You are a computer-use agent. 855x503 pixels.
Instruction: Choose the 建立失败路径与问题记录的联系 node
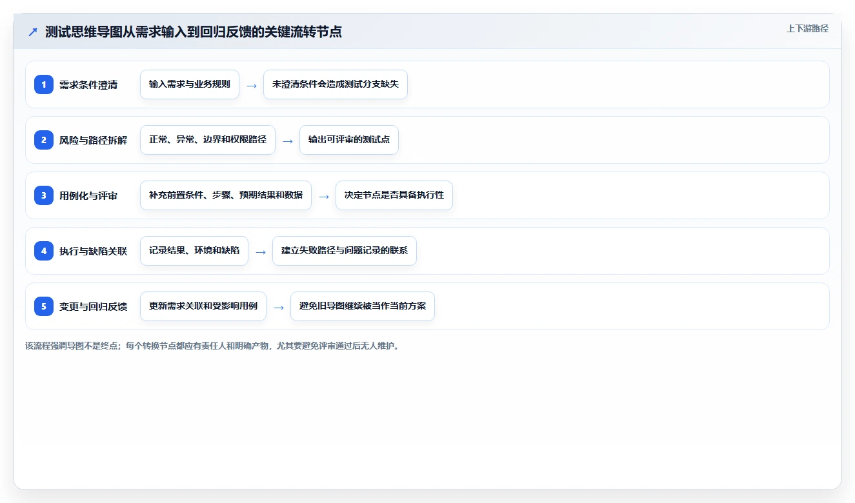(345, 251)
